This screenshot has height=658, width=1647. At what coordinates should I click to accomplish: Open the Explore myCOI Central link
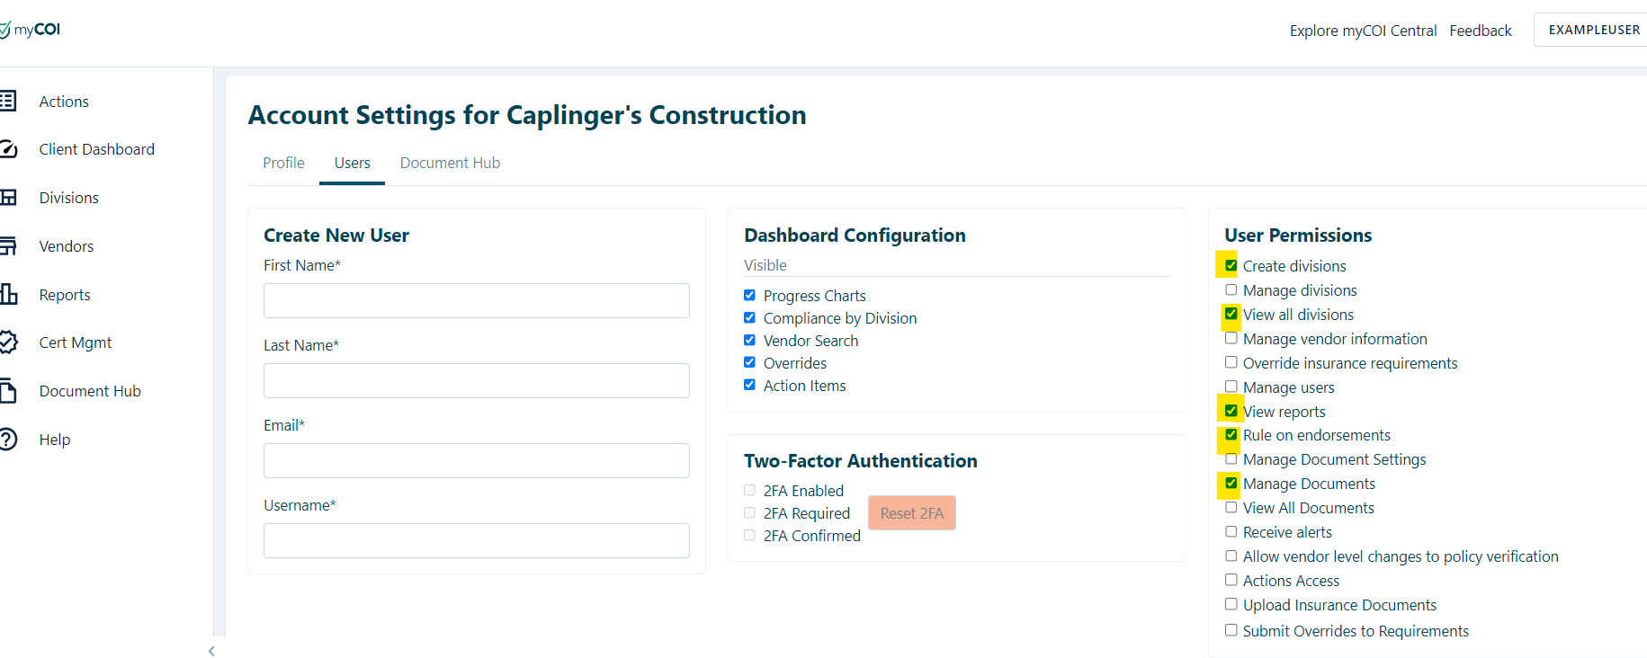click(x=1363, y=31)
